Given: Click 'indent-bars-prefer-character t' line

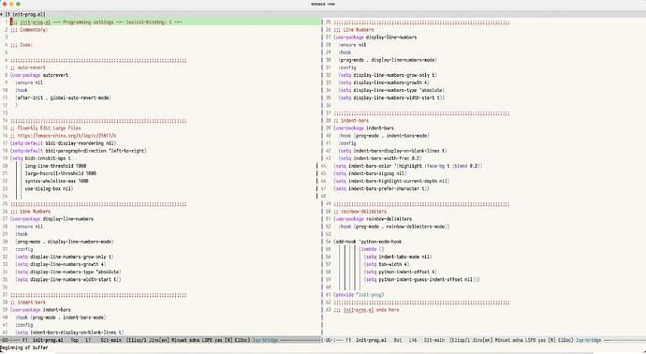Looking at the screenshot, I should [x=381, y=189].
